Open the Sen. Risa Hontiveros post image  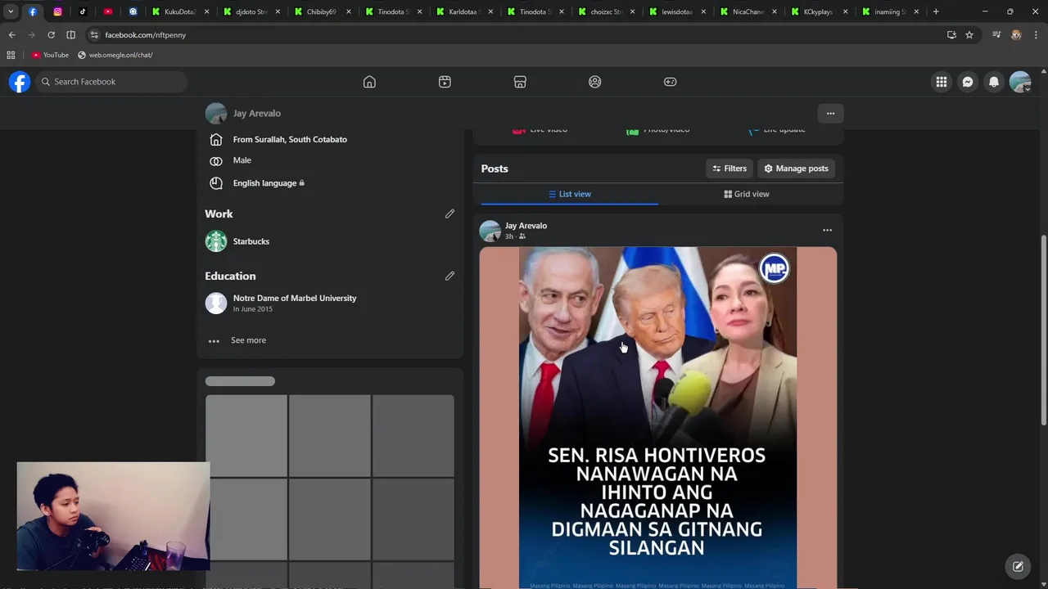[658, 417]
